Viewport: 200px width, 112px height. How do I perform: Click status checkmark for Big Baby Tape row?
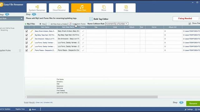coord(83,35)
